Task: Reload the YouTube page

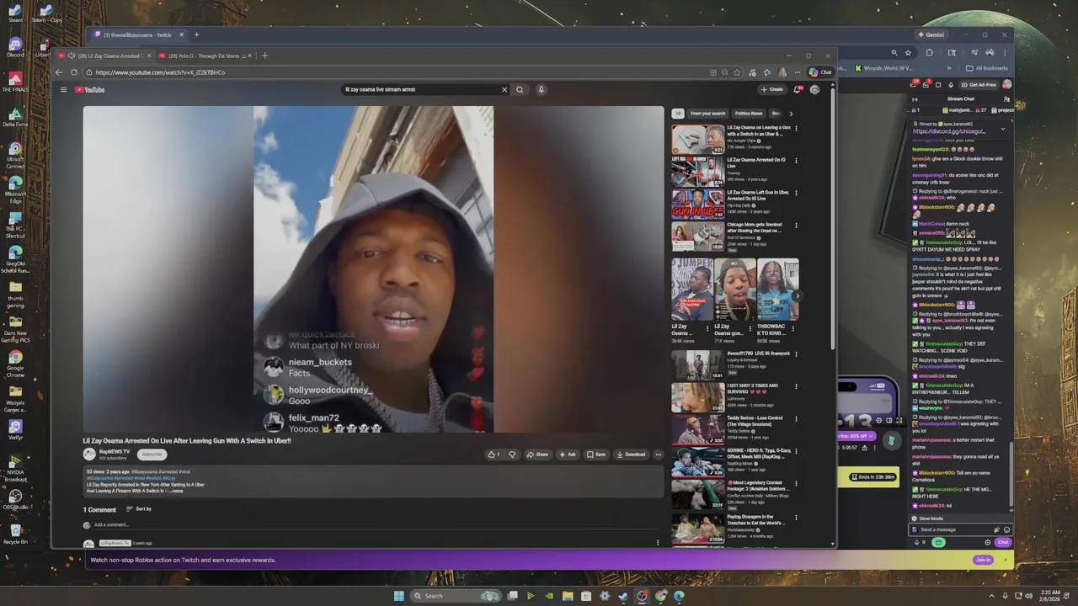Action: [74, 72]
